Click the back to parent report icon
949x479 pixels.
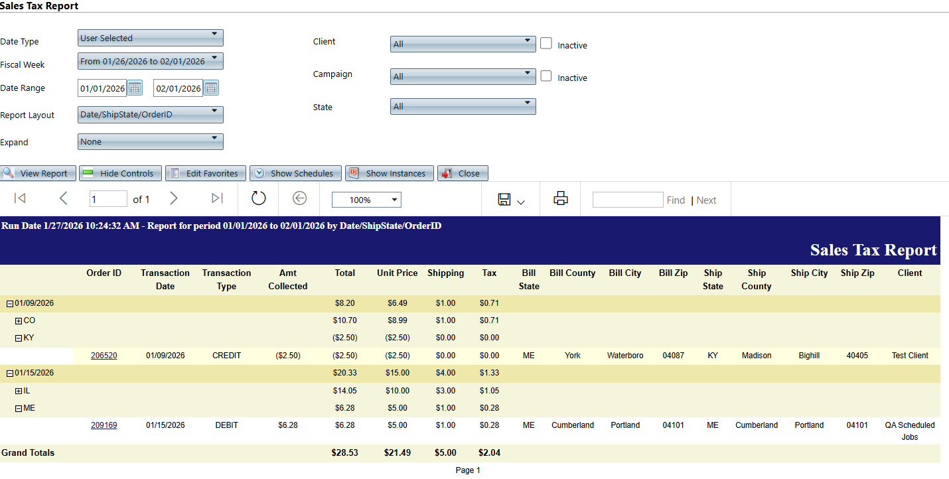tap(299, 198)
